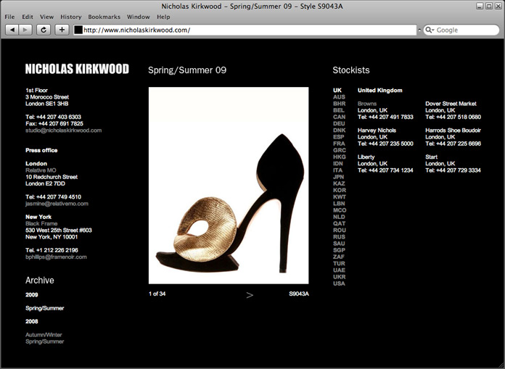Click the Harvey Nichols stockist name

377,130
